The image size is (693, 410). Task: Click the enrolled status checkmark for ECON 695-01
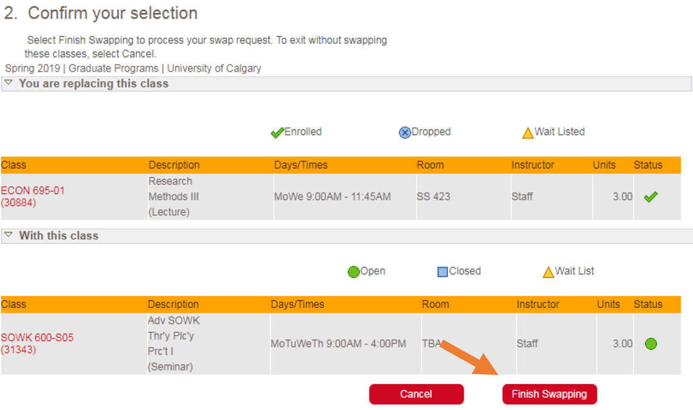(650, 197)
